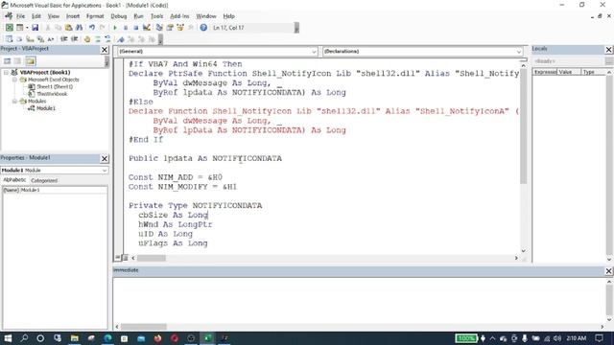Click View Code icon in Project panel
This screenshot has height=345, width=614.
(x=7, y=61)
